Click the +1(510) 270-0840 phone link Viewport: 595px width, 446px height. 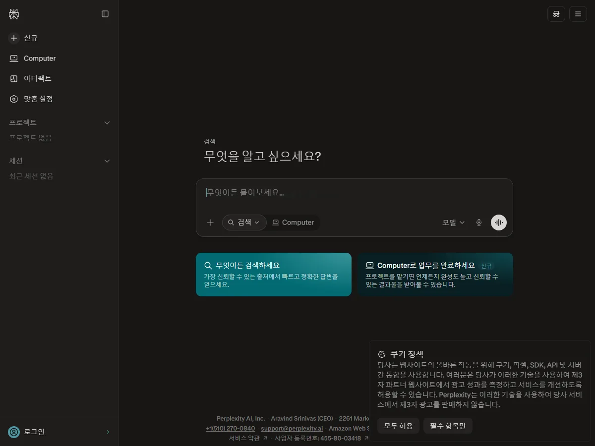click(x=231, y=429)
